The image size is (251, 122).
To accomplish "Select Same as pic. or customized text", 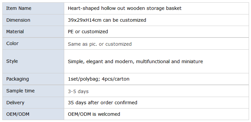I will pos(100,44).
